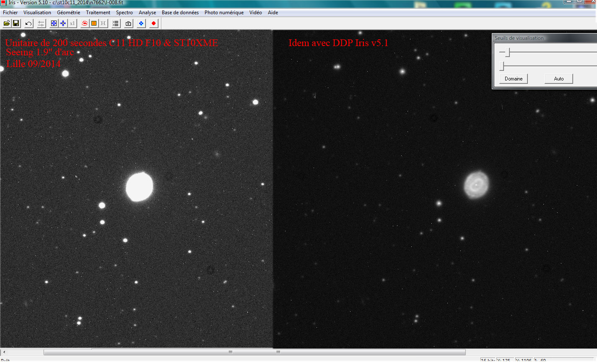Open the Photo numérique menu

click(224, 13)
